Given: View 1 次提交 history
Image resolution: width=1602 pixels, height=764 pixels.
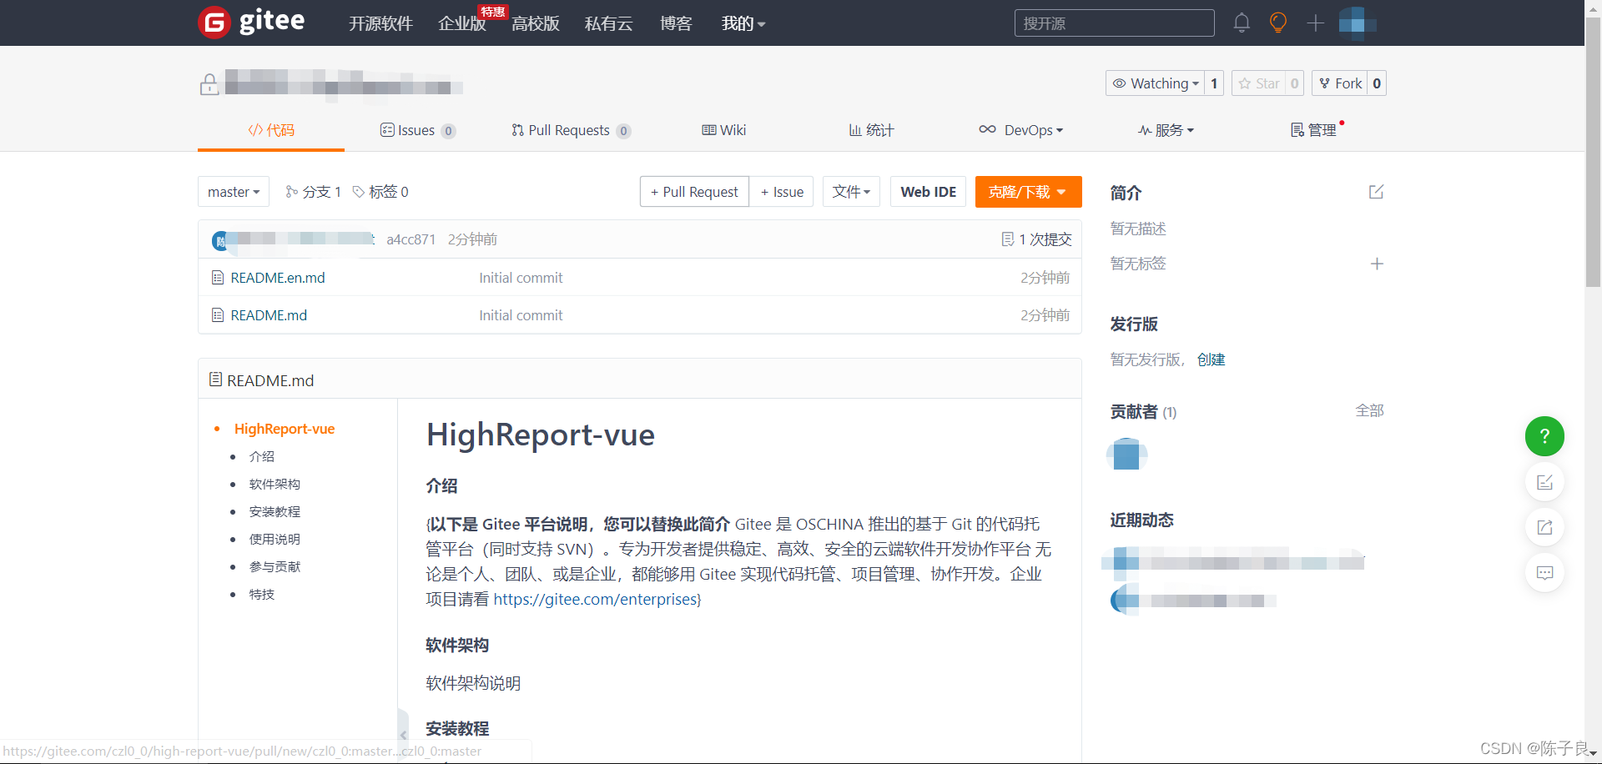Looking at the screenshot, I should (x=1036, y=239).
